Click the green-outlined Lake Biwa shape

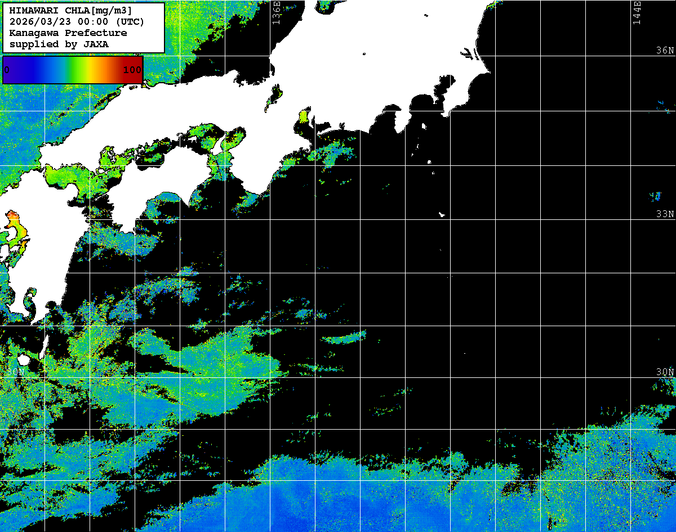pyautogui.click(x=274, y=97)
